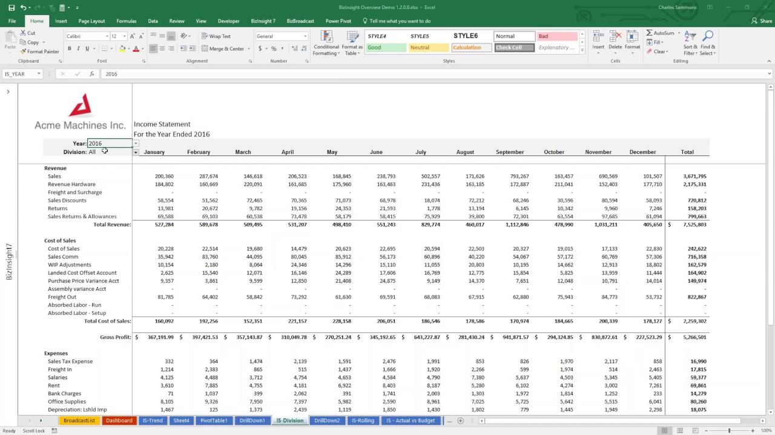Open Conditional Formatting menu

[326, 43]
